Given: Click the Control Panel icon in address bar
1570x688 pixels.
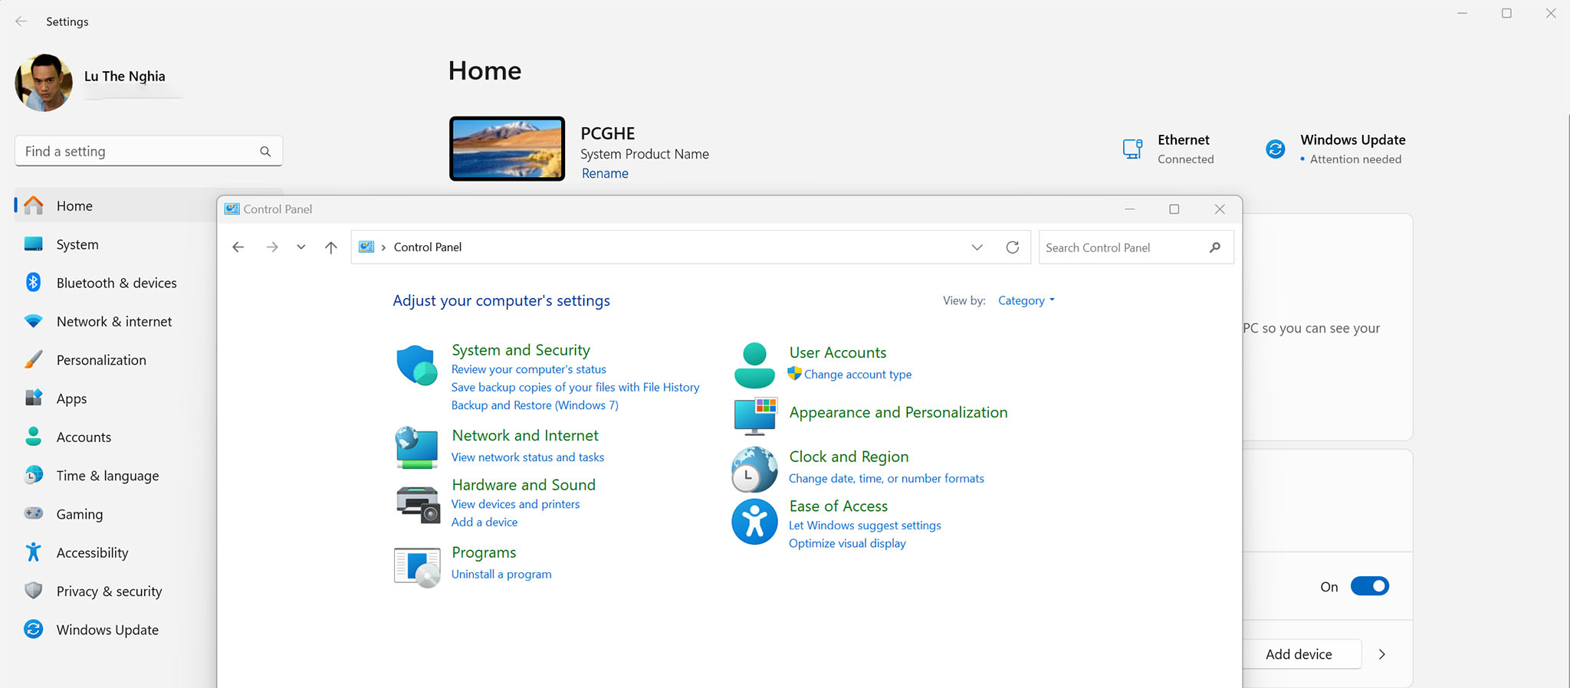Looking at the screenshot, I should point(366,247).
